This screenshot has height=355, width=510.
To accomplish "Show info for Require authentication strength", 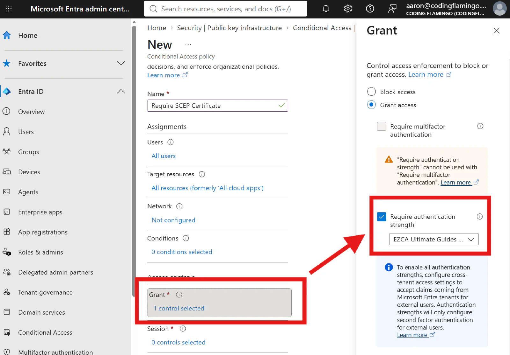I will pyautogui.click(x=480, y=217).
